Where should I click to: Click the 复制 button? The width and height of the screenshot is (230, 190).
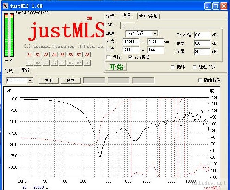(70, 81)
